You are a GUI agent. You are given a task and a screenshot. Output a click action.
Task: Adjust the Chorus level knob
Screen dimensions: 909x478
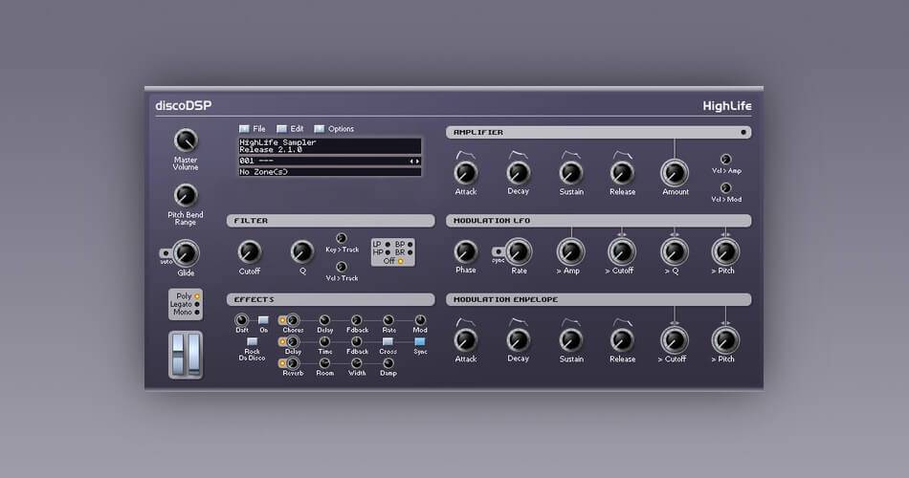tap(294, 320)
